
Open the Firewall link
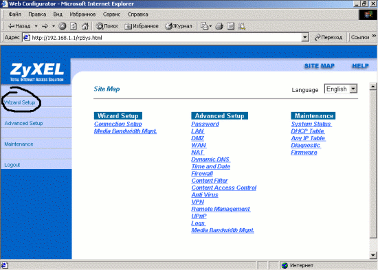[202, 174]
